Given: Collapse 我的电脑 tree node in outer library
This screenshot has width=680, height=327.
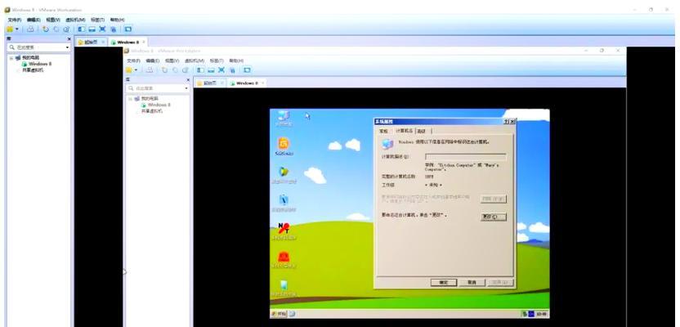Looking at the screenshot, I should click(x=11, y=58).
